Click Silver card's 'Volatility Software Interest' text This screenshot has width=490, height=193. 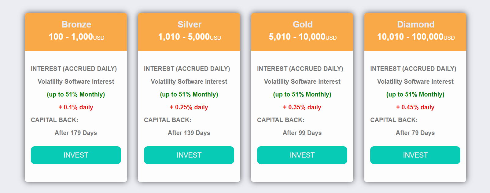189,82
